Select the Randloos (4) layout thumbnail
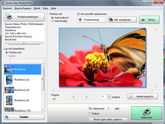165x124 pixels. coord(9,90)
